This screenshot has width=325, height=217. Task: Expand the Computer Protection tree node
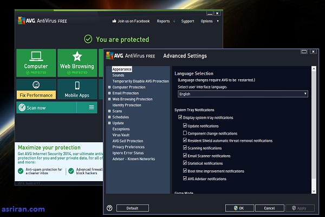[109, 87]
